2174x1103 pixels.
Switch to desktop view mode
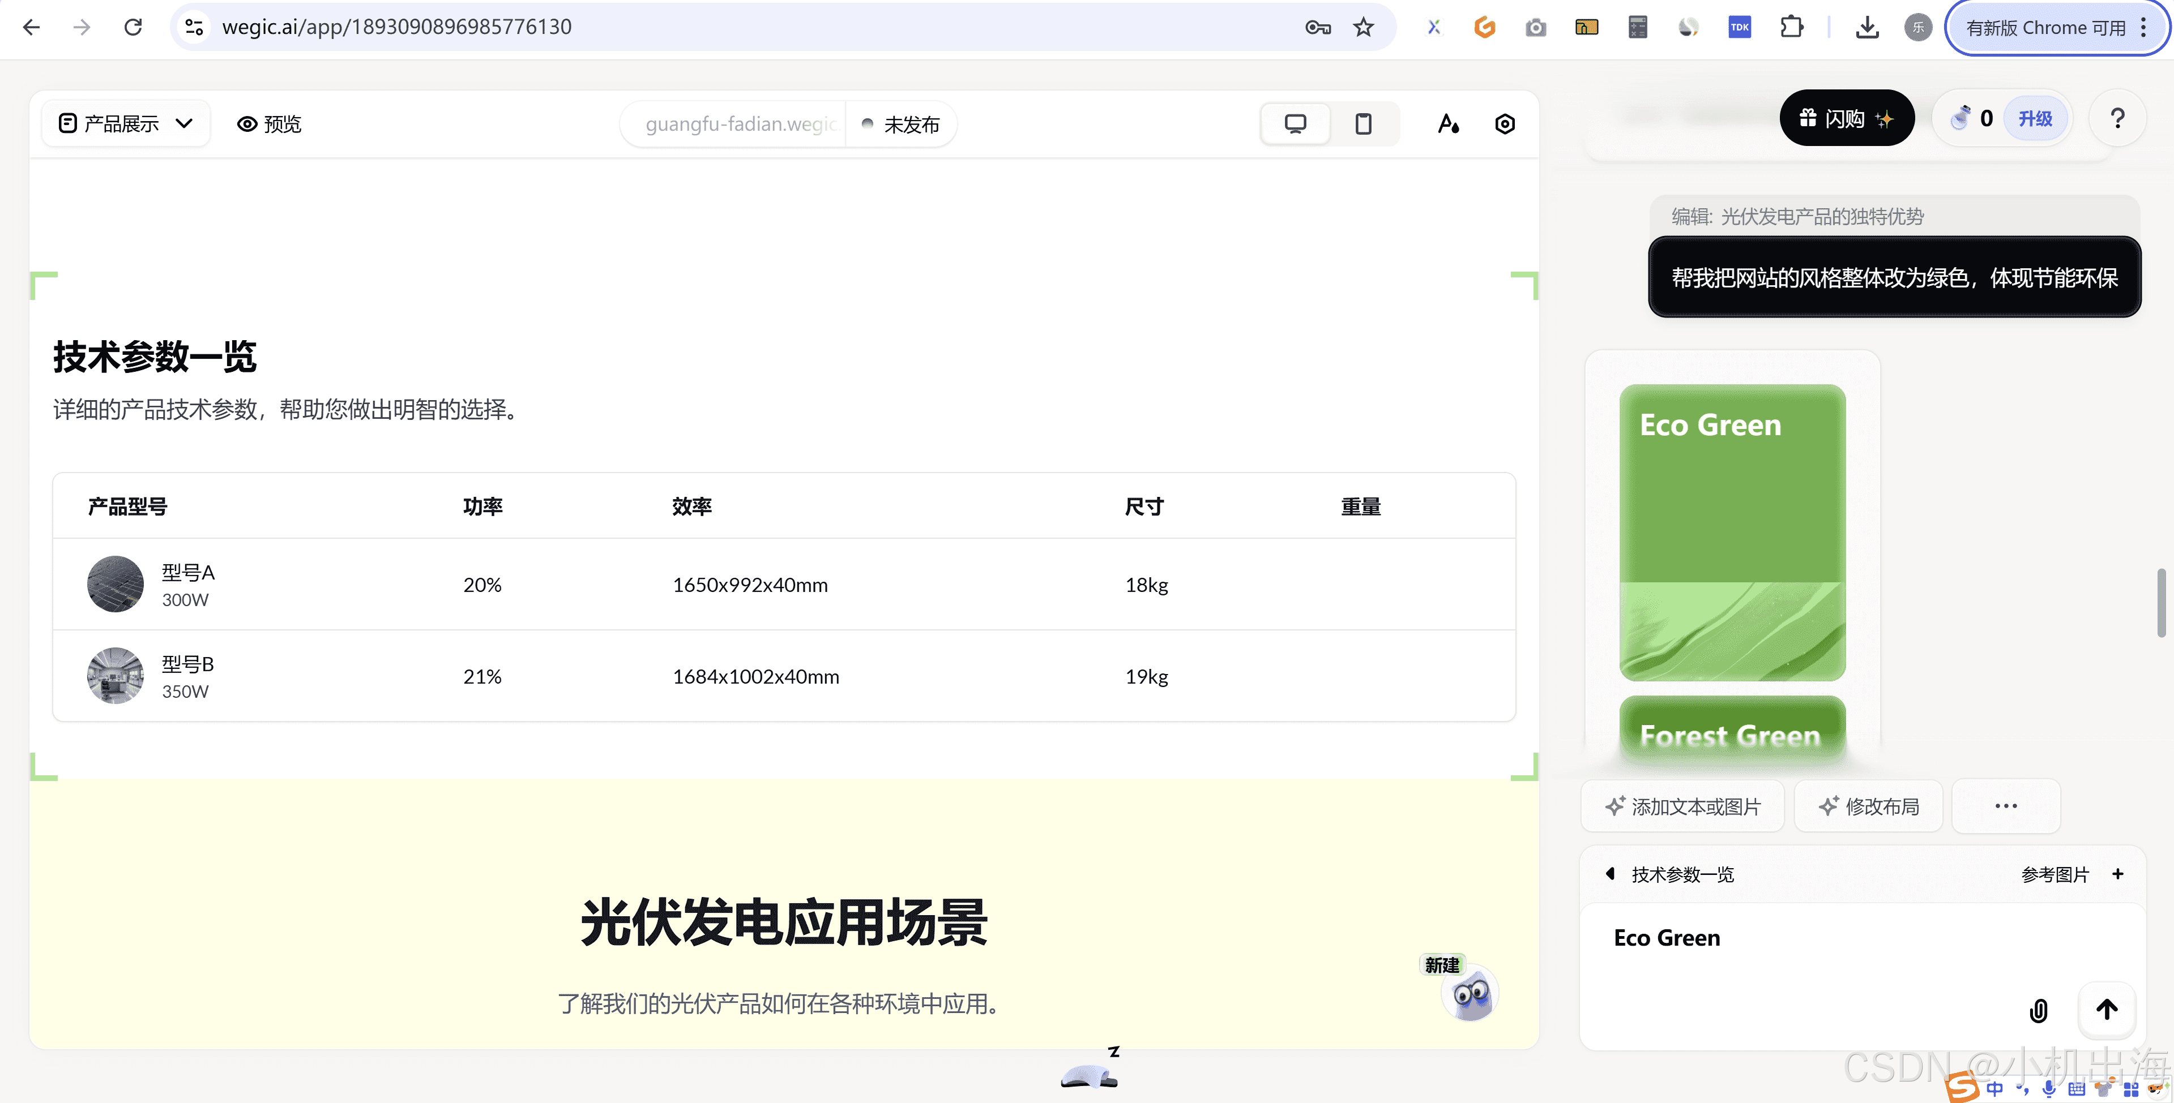(1296, 124)
